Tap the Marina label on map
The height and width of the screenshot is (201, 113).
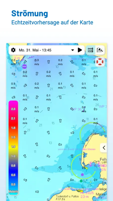click(101, 194)
